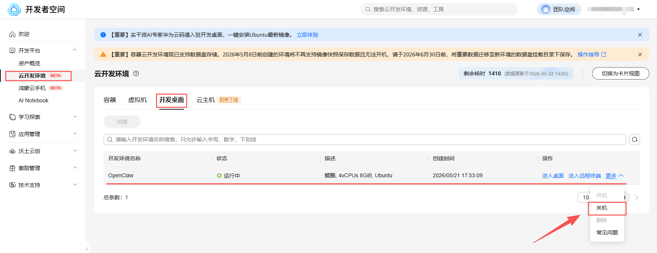
Task: Click the 应用管理 sidebar icon
Action: pyautogui.click(x=12, y=134)
